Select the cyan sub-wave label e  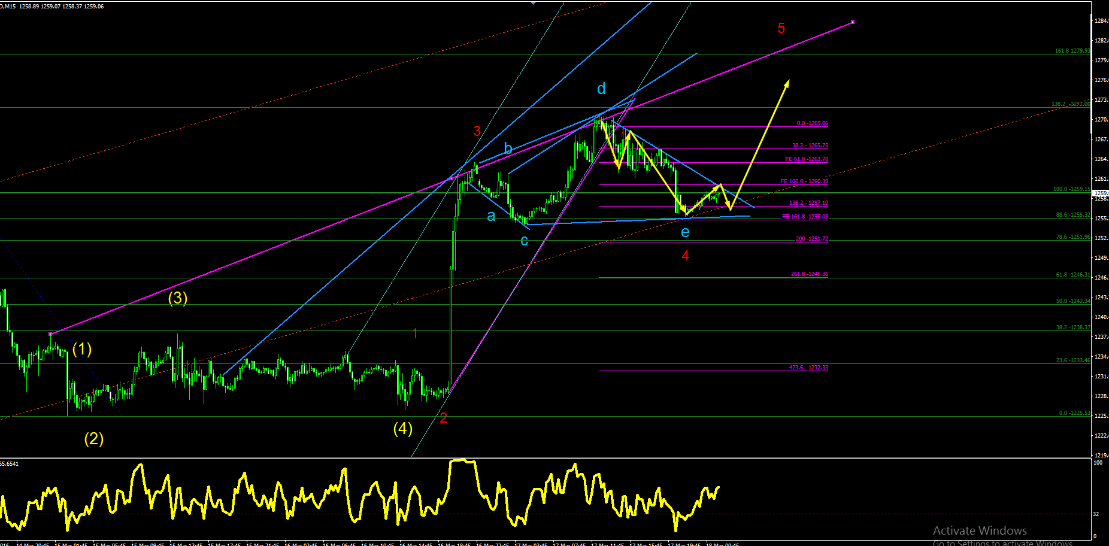coord(686,232)
